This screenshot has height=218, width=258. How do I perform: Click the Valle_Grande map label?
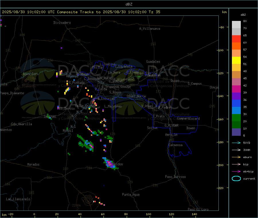[x=85, y=106]
